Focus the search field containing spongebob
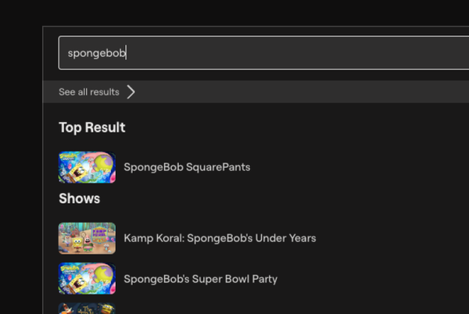The width and height of the screenshot is (469, 314). 234,53
